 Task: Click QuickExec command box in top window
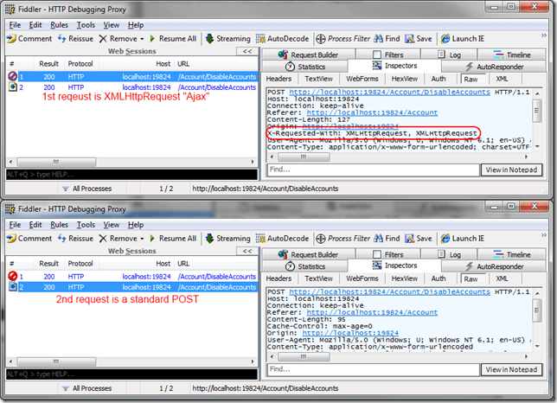131,175
